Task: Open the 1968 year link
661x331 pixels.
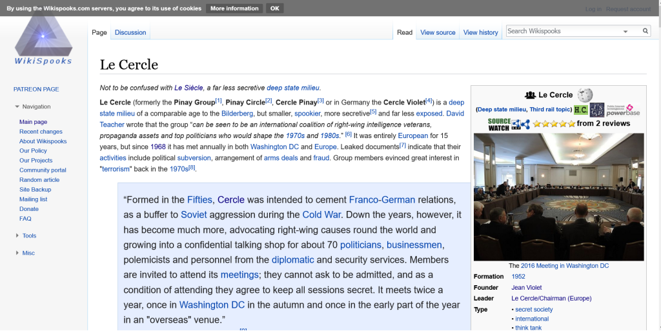Action: coord(158,147)
